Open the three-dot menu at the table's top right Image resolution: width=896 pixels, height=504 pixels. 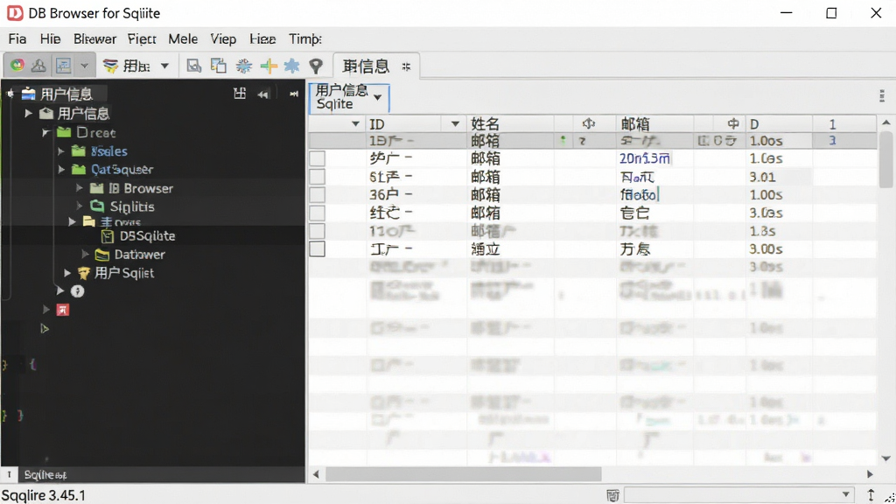point(882,95)
